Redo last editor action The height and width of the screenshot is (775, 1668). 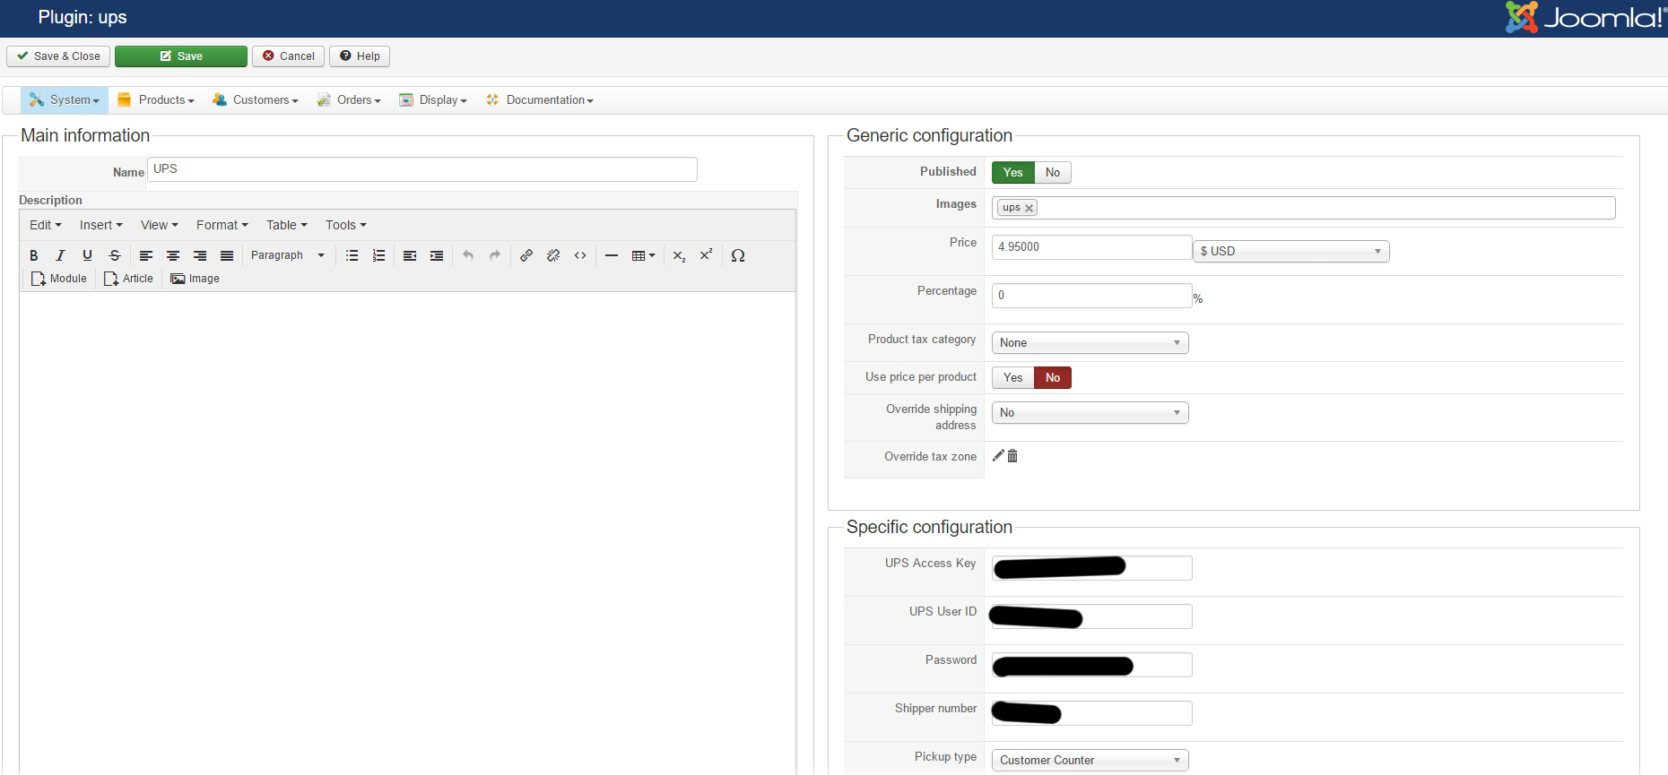pyautogui.click(x=495, y=255)
